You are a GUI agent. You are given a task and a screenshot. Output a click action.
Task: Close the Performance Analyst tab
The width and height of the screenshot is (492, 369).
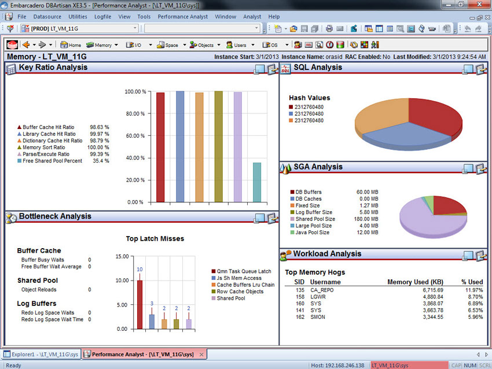201,355
